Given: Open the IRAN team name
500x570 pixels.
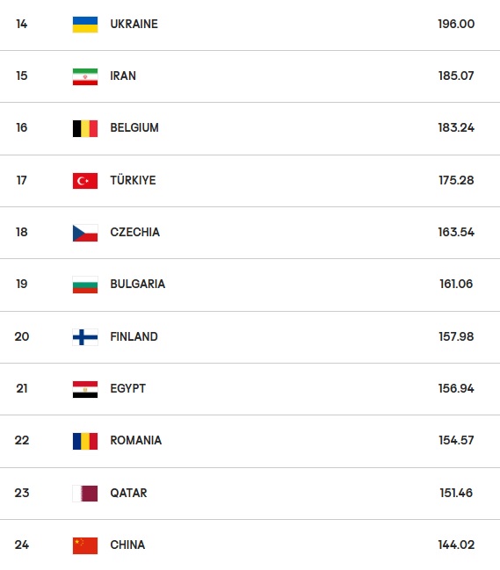Looking at the screenshot, I should (123, 76).
